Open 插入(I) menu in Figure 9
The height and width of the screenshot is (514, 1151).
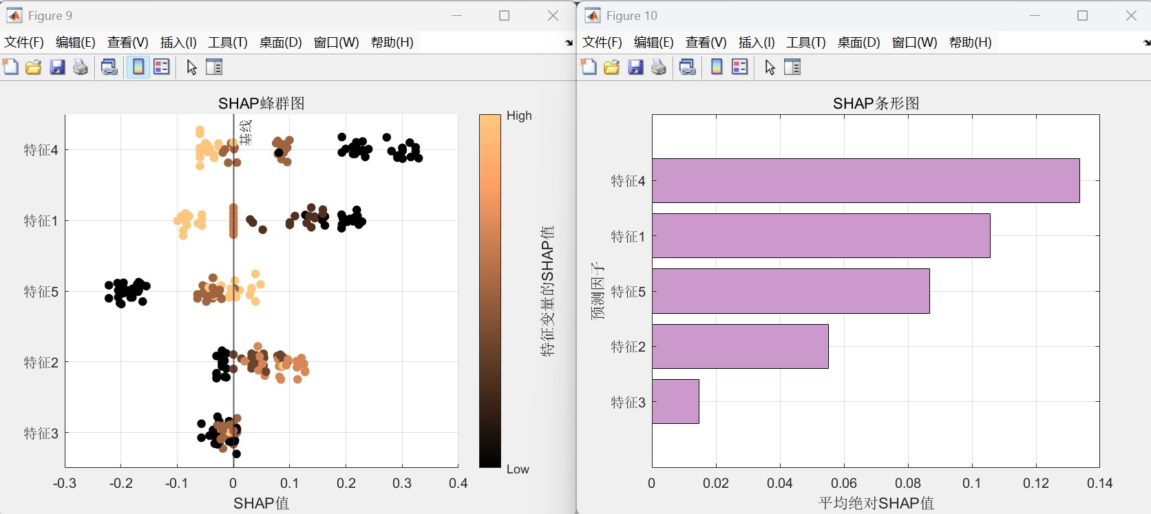(178, 43)
